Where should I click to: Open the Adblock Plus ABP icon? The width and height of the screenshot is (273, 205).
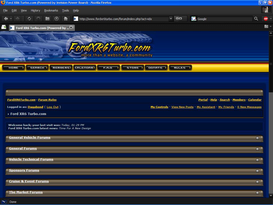pos(266,19)
